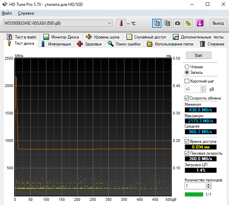Uncheck the Скорость обмена checkbox
The image size is (229, 205).
coord(187,98)
